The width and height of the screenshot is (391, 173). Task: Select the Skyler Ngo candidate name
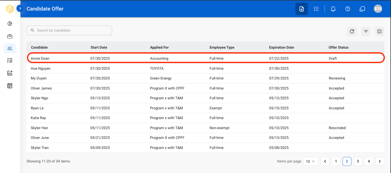coord(39,98)
